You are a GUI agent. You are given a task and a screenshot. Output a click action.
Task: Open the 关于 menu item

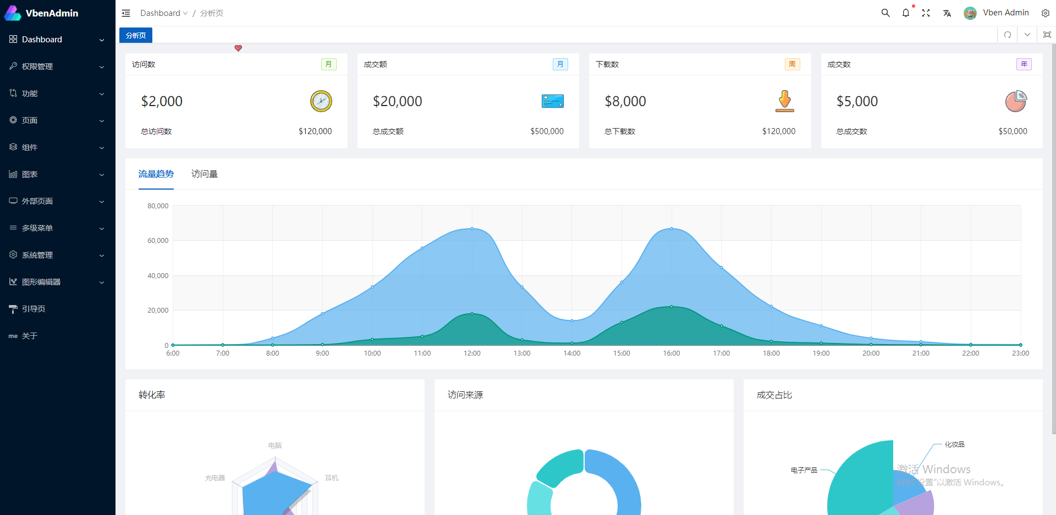(x=58, y=336)
